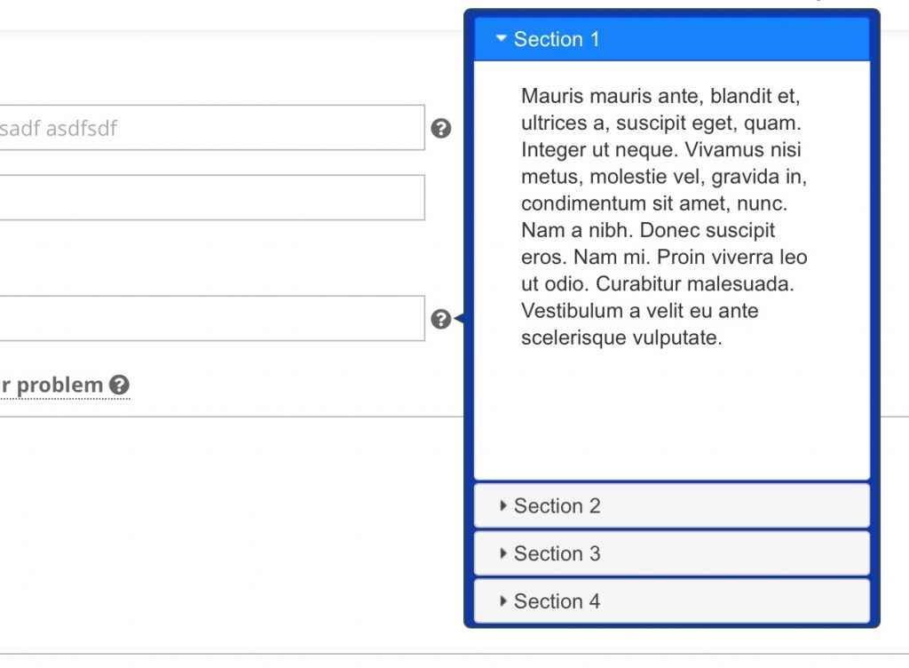Screen dimensions: 909x668
Task: Switch to the Section 2 header bar
Action: [x=557, y=505]
